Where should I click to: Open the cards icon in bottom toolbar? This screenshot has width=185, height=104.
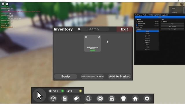[123, 99]
